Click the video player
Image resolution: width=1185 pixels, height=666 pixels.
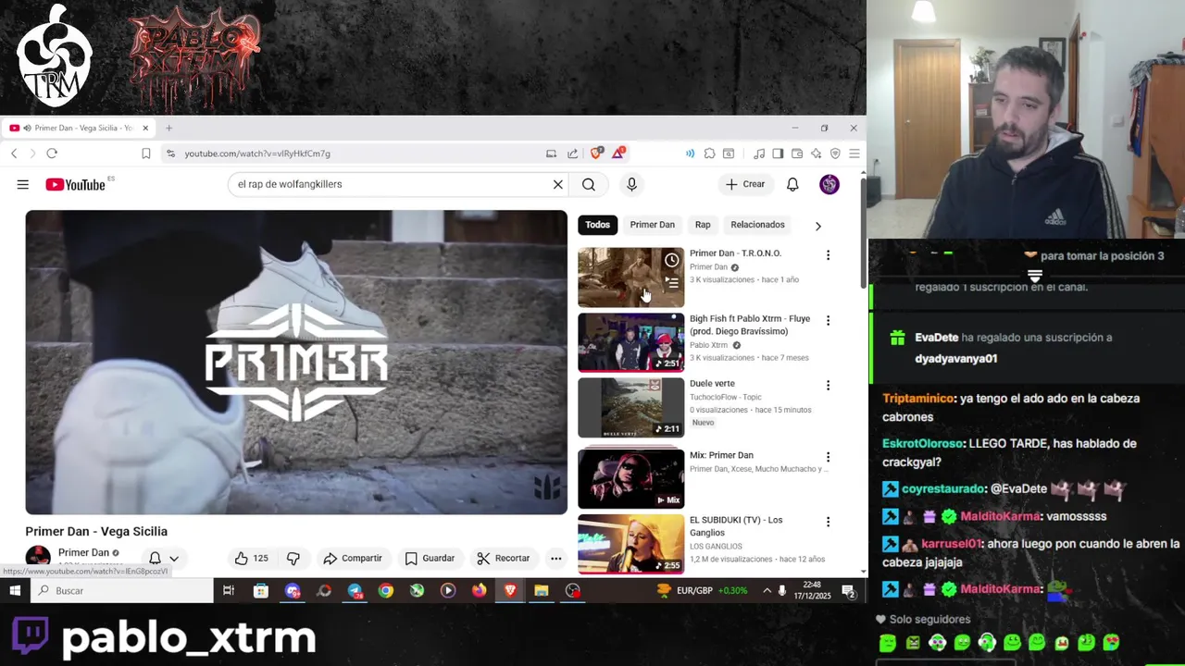pyautogui.click(x=296, y=362)
